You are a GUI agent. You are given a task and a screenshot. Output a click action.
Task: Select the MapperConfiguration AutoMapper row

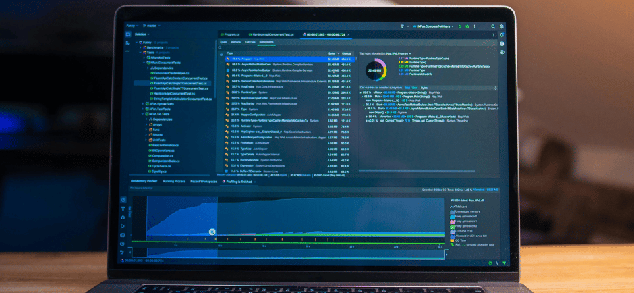point(289,115)
